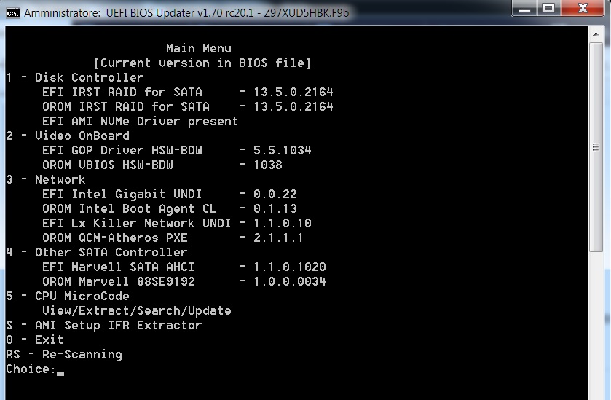Screen dimensions: 611x400
Task: Click 'OROM IRST RAID for SATA' row
Action: (188, 106)
